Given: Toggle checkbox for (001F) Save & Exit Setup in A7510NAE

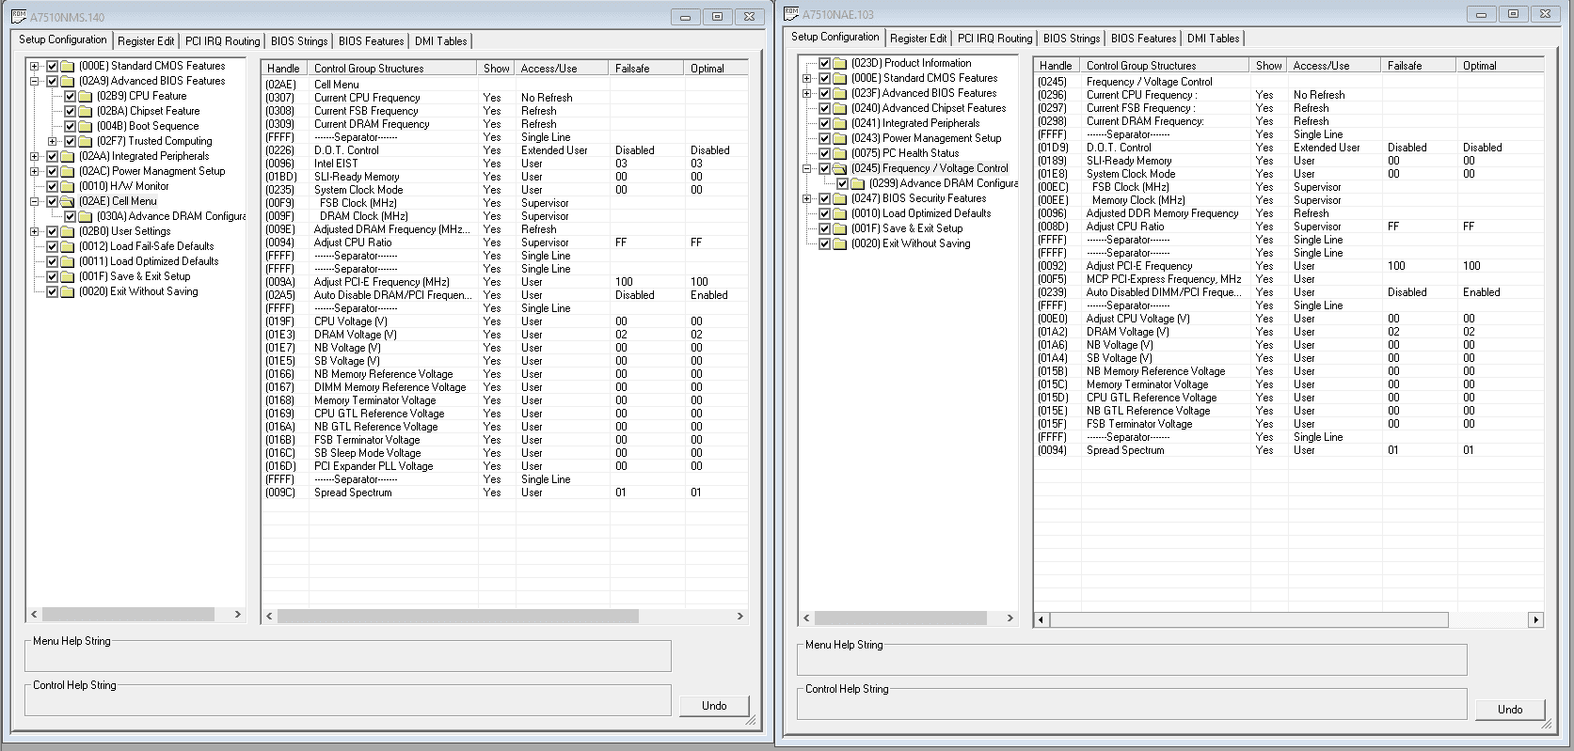Looking at the screenshot, I should tap(825, 228).
